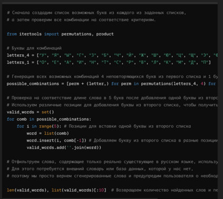Click 'product' at end of import line
The image size is (223, 199).
pos(105,34)
